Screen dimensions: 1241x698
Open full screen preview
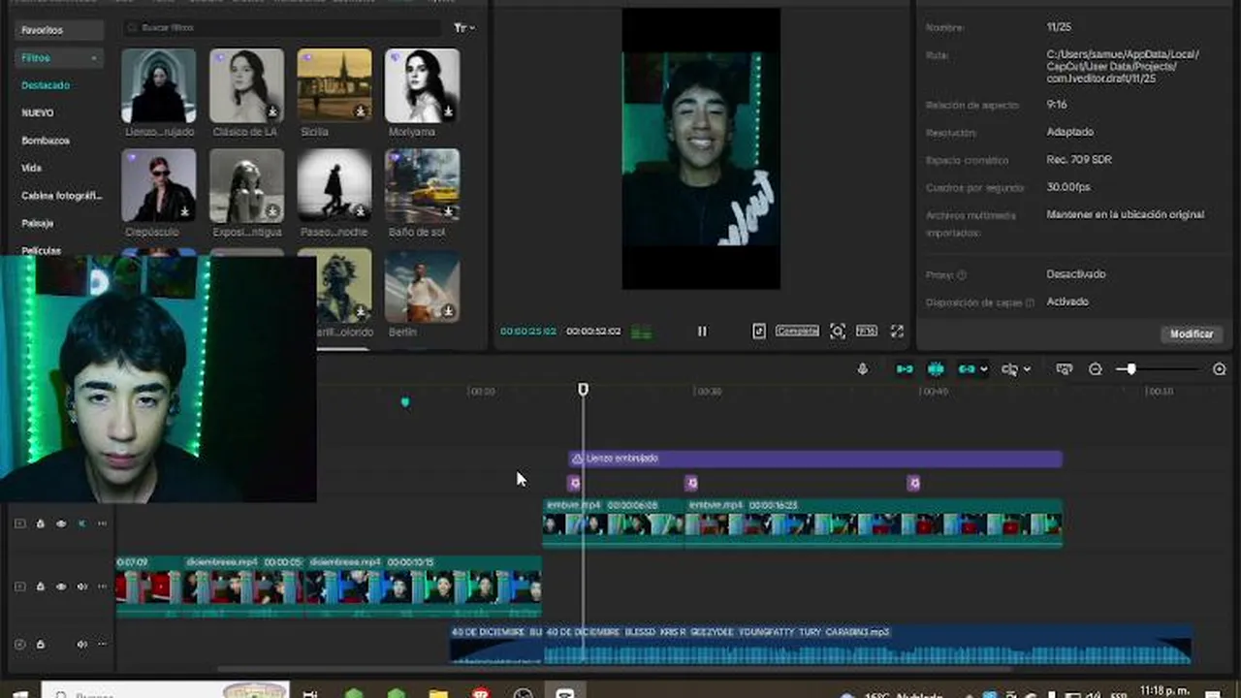tap(897, 332)
